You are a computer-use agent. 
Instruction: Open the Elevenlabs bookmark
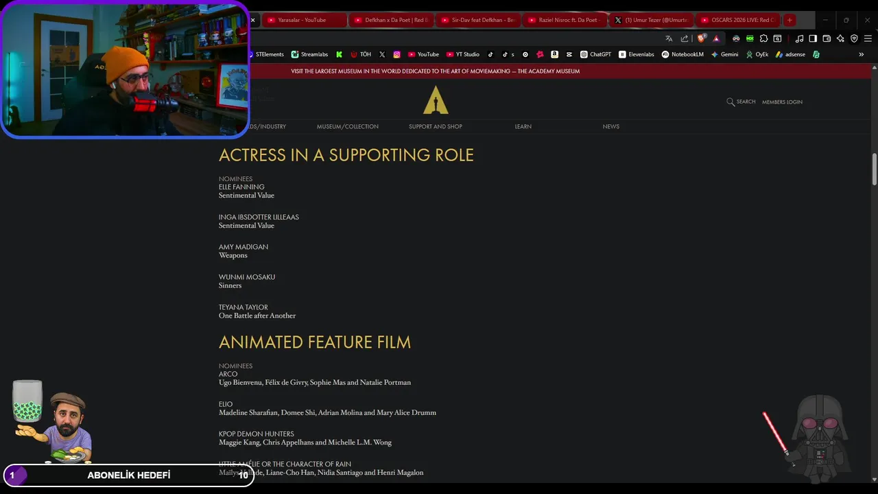click(637, 54)
